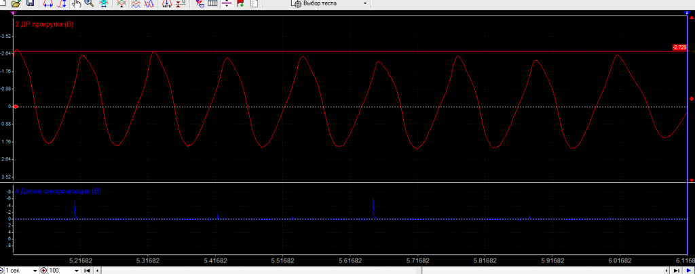
Task: Click the red down triangle at right edge
Action: point(691,180)
